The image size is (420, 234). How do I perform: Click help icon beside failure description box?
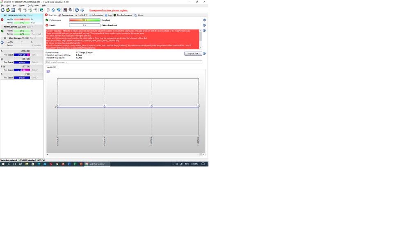point(204,31)
